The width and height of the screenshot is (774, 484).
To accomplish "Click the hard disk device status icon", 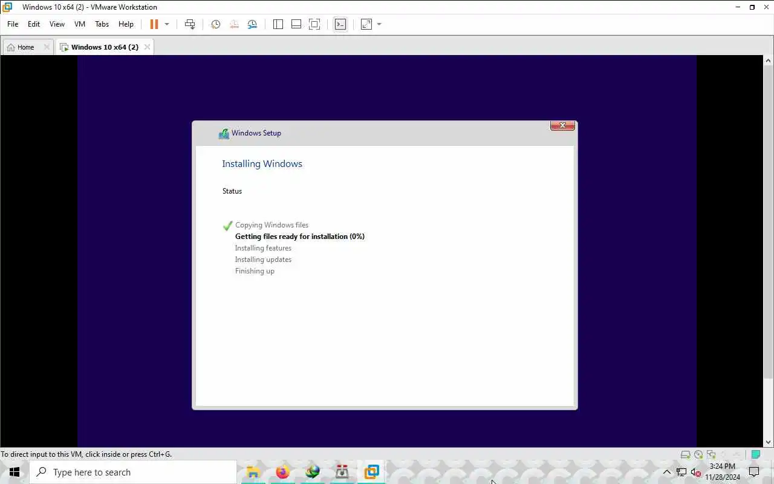I will tap(685, 454).
